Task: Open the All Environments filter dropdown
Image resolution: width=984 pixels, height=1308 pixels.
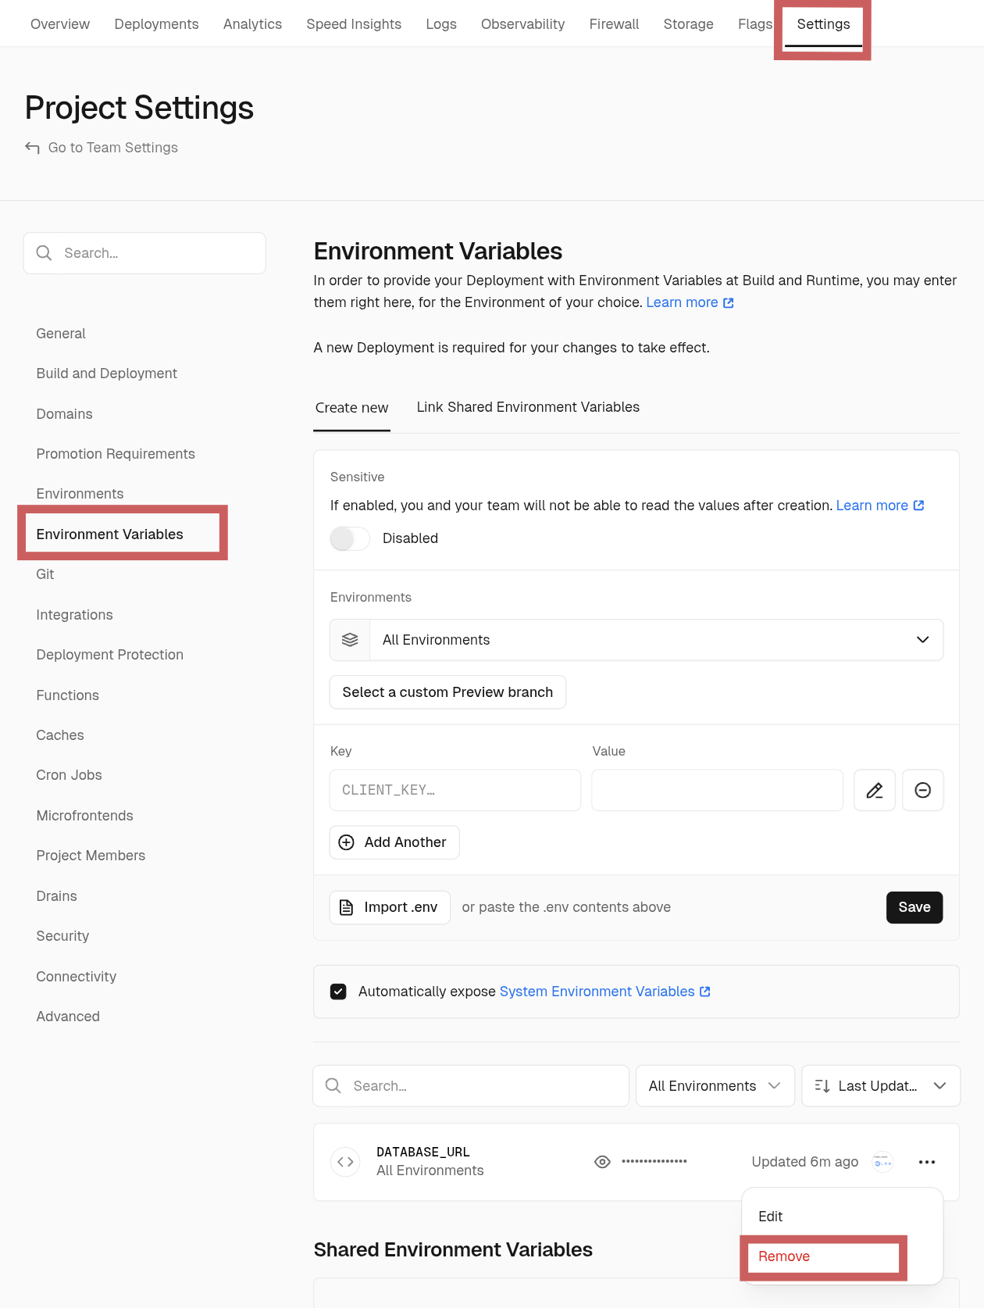Action: pyautogui.click(x=715, y=1086)
